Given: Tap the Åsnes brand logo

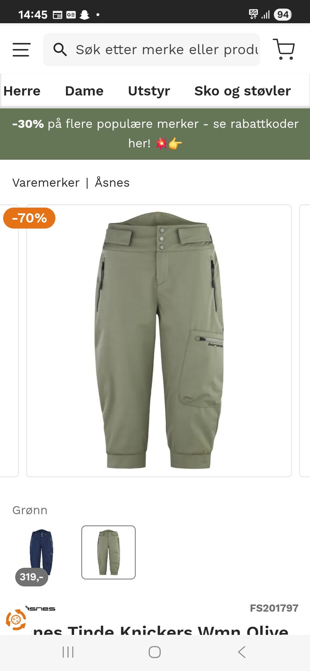Looking at the screenshot, I should [41, 608].
